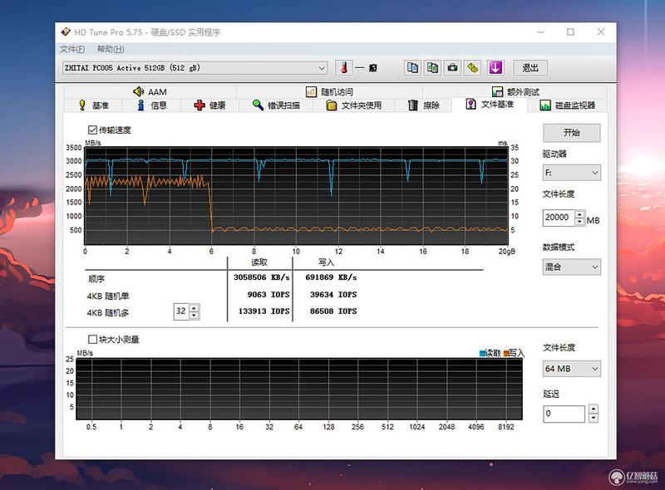Minimize the HD Tune Pro window
The image size is (665, 490).
click(x=541, y=32)
